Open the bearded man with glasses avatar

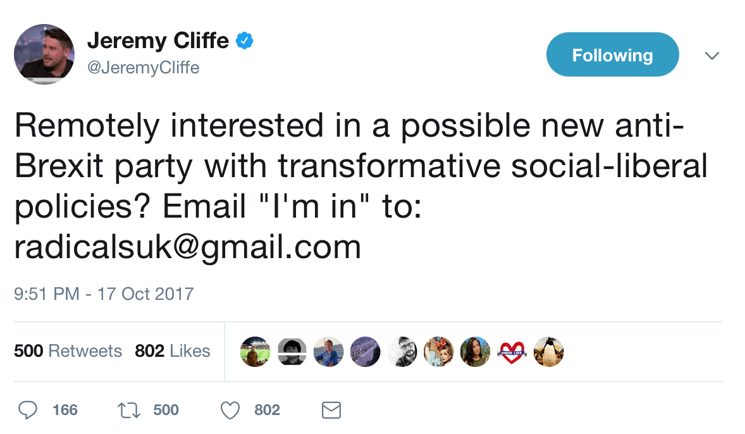[x=402, y=351]
